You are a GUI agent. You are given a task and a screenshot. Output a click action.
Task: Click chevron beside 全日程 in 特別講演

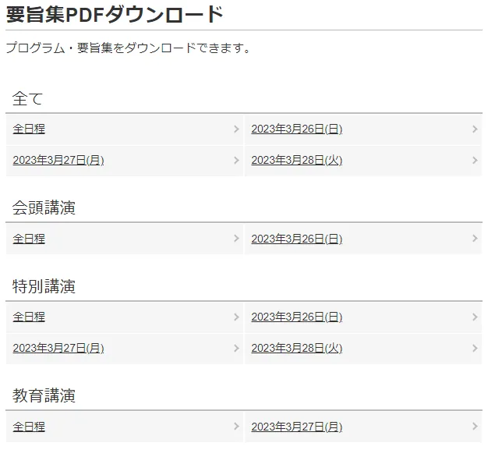[x=236, y=317]
